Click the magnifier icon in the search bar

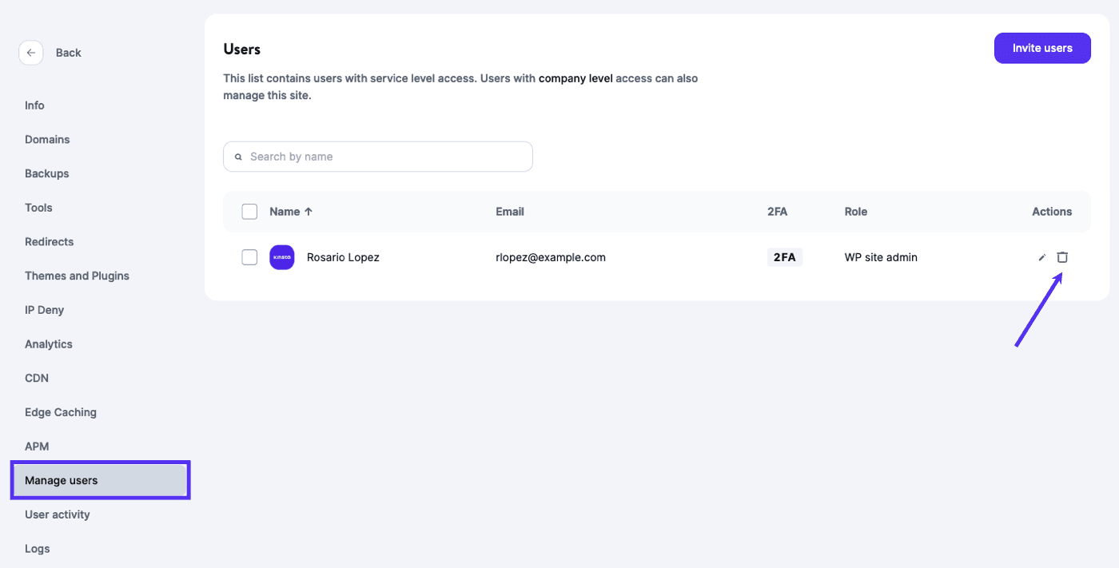point(238,157)
